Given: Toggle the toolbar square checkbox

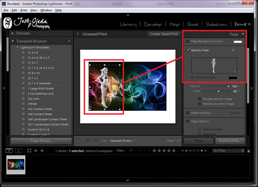Looking at the screenshot, I should 78,141.
